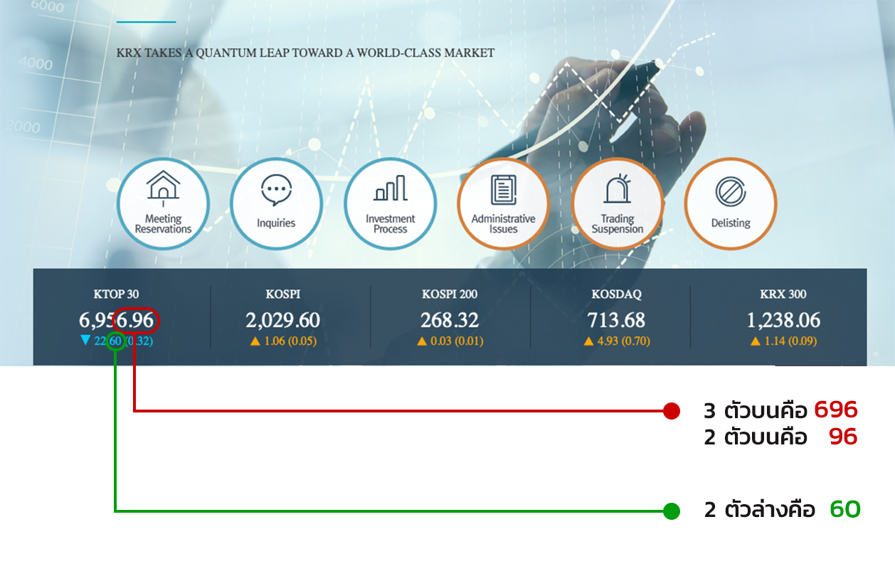
Task: Click the KOSPI 200 change 0.03 (0.01)
Action: 457,341
